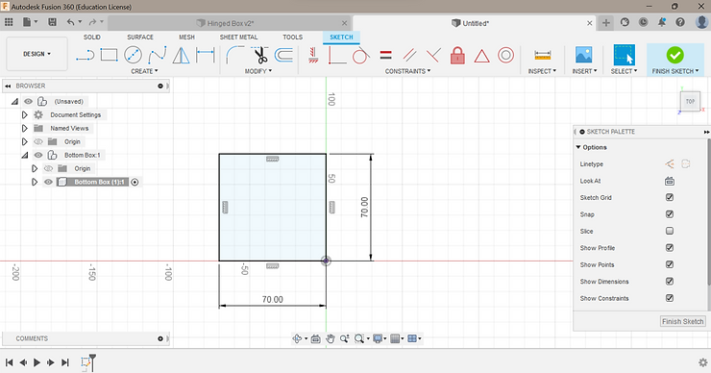Viewport: 711px width, 373px height.
Task: Click the 70.00 horizontal dimension value
Action: [x=272, y=300]
